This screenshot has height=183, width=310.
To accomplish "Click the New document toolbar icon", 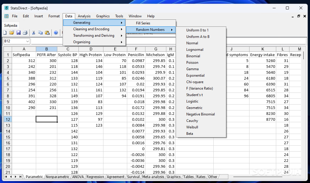I will (x=5, y=33).
